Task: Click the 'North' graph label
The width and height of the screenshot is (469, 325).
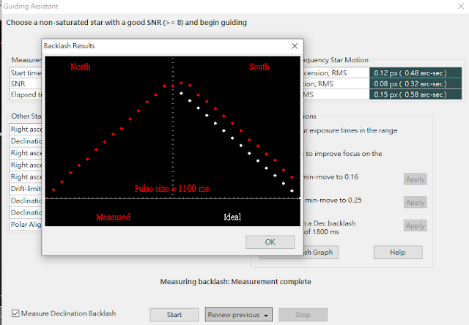Action: [x=81, y=67]
